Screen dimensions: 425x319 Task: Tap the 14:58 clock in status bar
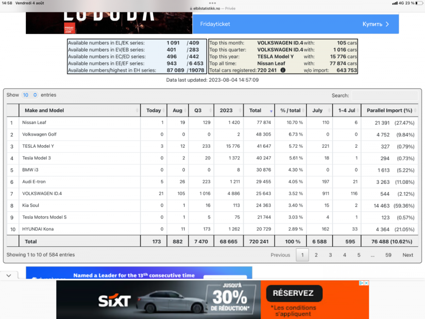coord(7,3)
